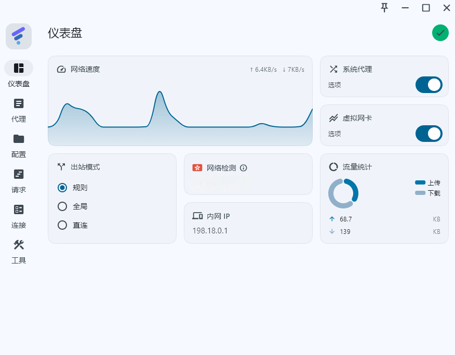Image resolution: width=455 pixels, height=355 pixels.
Task: Click the download speed 7KB/s text
Action: tap(293, 69)
